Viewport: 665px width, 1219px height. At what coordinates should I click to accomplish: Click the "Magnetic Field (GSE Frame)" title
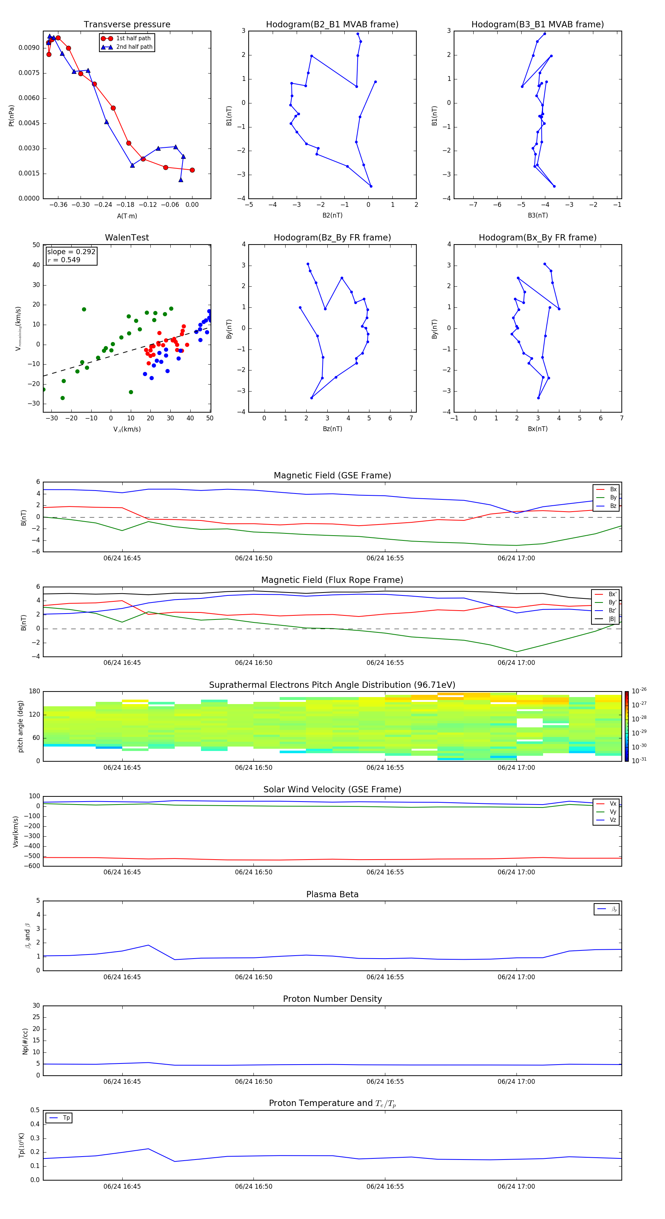coord(332,475)
